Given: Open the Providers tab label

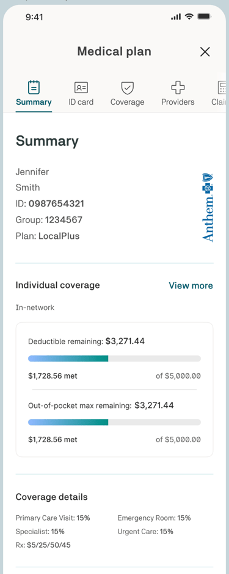Looking at the screenshot, I should (178, 102).
